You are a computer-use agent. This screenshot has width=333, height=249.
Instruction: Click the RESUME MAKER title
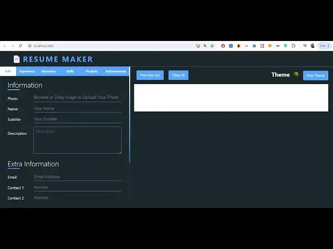coord(58,59)
